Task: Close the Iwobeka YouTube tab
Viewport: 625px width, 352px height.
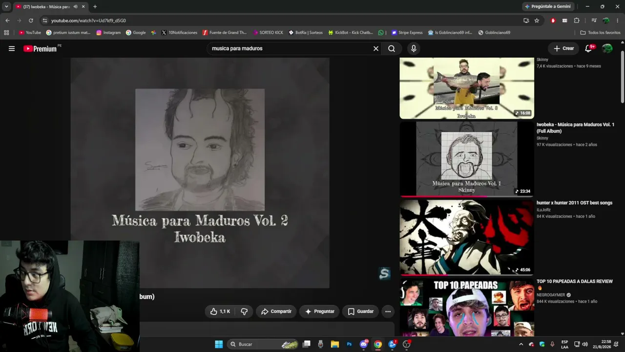Action: click(x=83, y=6)
